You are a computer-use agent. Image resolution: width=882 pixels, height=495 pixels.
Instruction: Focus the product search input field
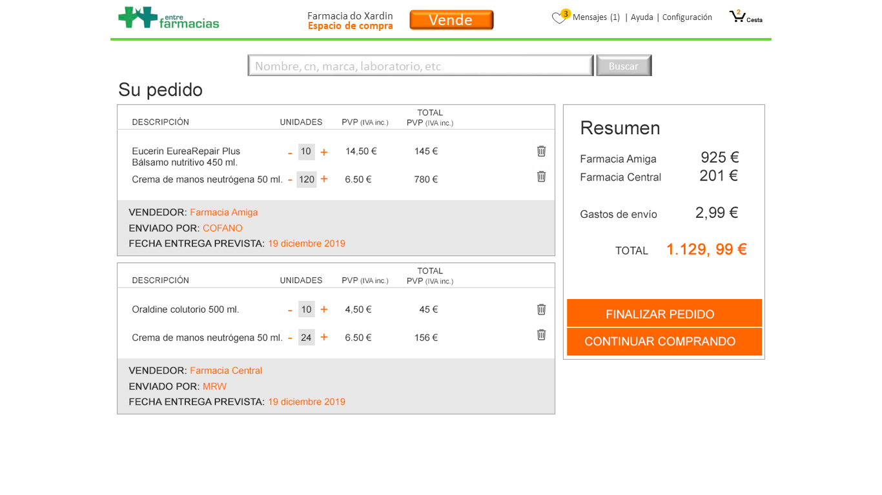coord(420,66)
